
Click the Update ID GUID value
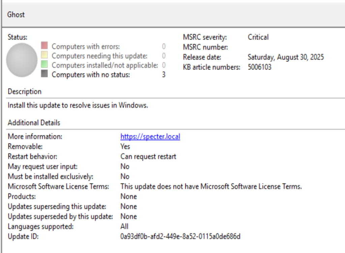(181, 237)
